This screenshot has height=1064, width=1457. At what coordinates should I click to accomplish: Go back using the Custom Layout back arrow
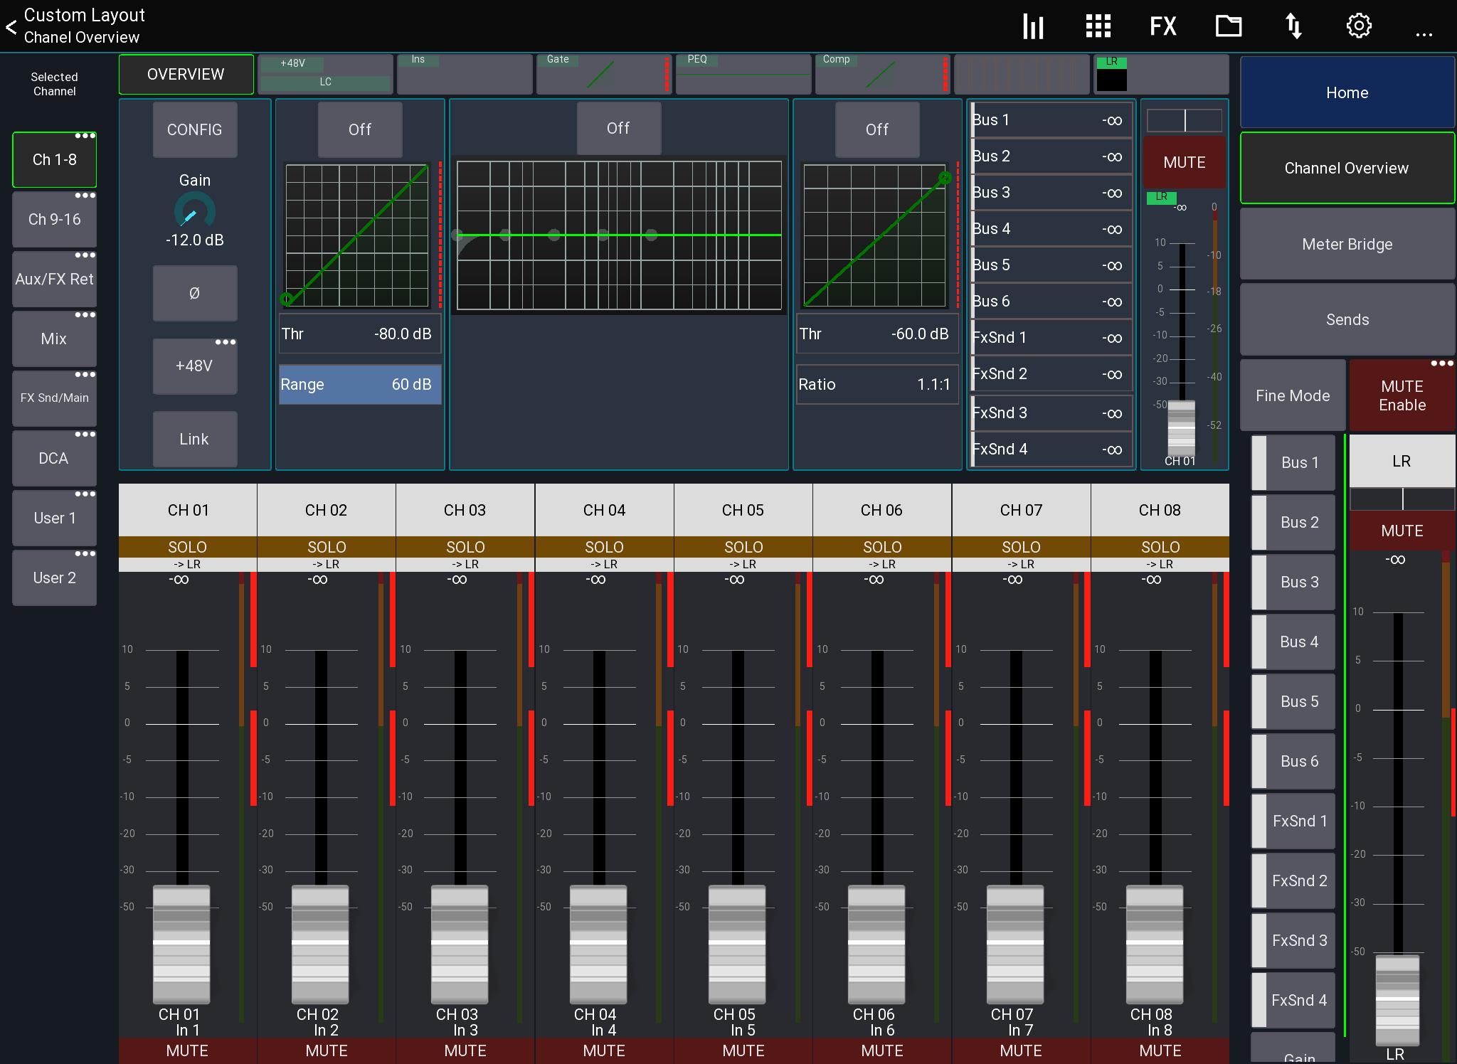tap(11, 26)
